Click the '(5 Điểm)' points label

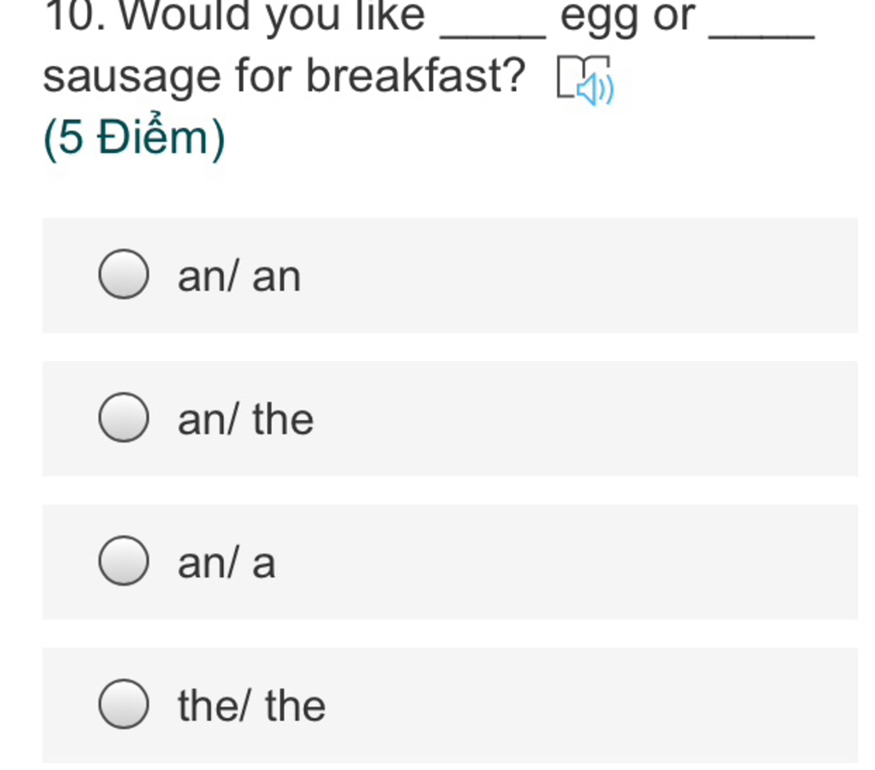134,137
